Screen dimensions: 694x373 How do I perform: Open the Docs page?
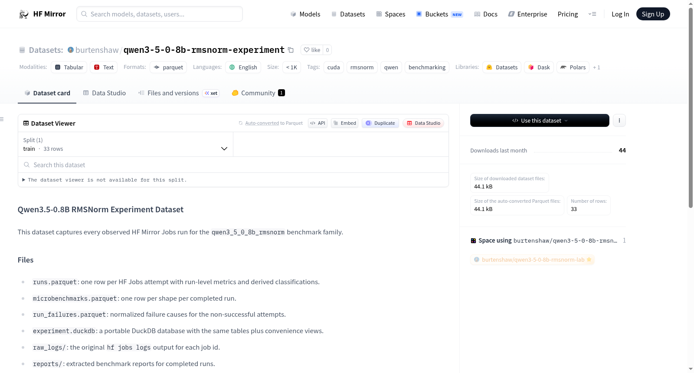tap(486, 14)
